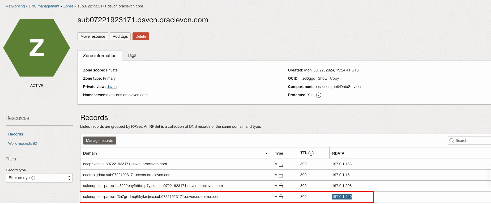
Task: Open the dsvcn private view link
Action: [112, 87]
